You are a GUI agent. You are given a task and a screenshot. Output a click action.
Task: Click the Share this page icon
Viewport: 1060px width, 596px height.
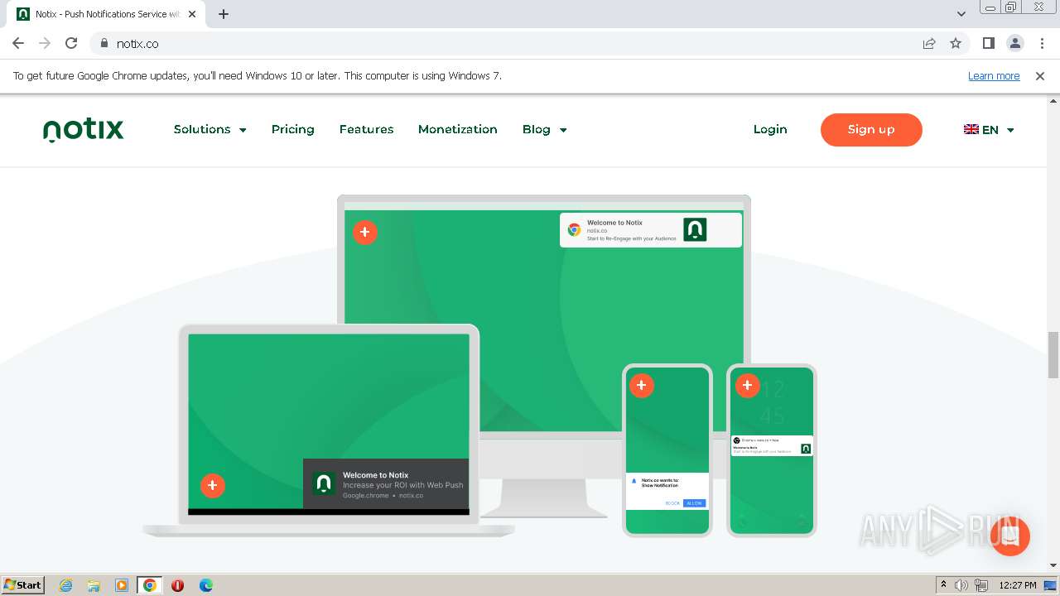[x=929, y=44]
